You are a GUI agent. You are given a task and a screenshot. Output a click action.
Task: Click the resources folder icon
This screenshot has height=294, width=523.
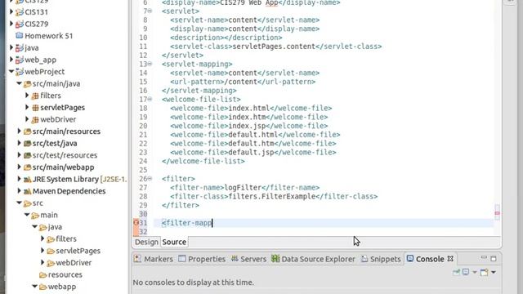[x=42, y=275]
